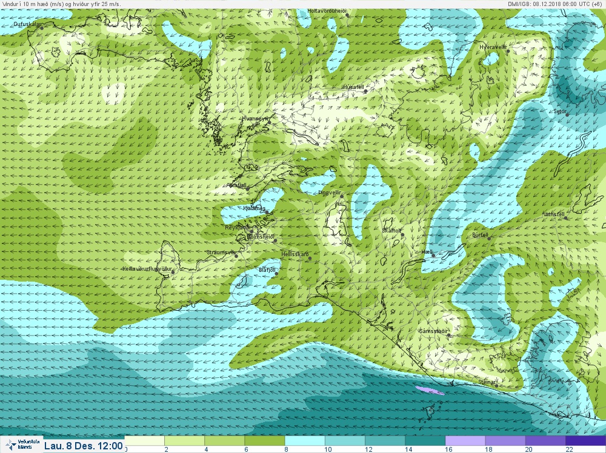Screen dimensions: 606x453
Task: Click the lavender gust patch off the south coast
Action: coord(430,390)
